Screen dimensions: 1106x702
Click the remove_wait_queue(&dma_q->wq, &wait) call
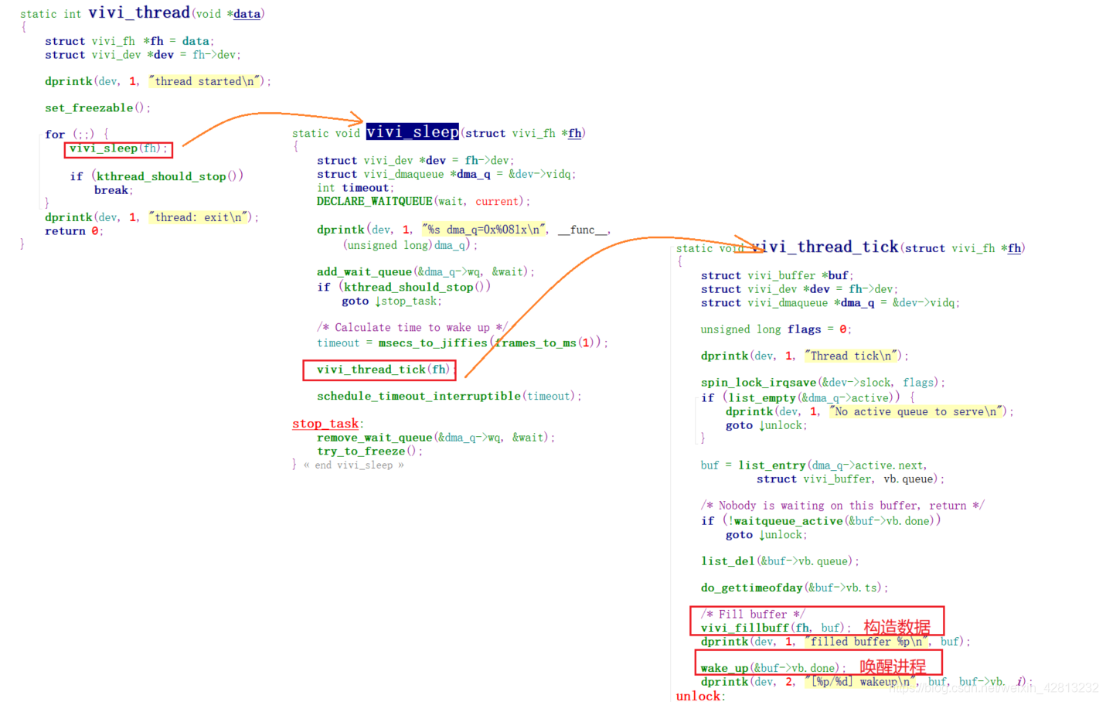click(x=436, y=438)
